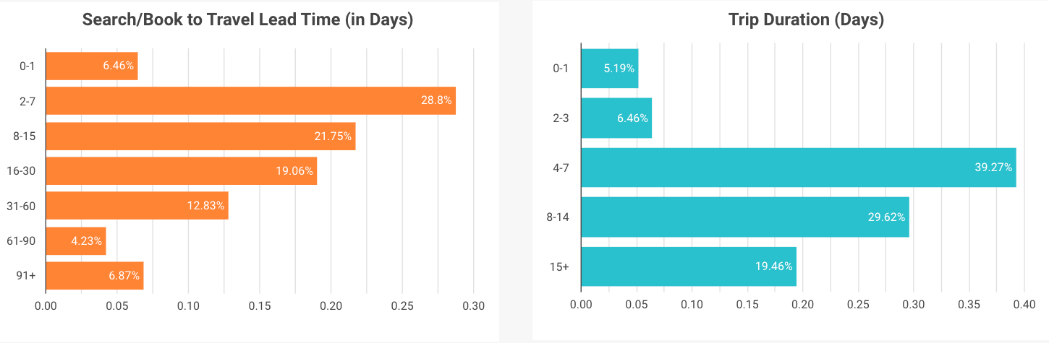Click the 29.62% trip duration bar
The height and width of the screenshot is (343, 1049).
(x=744, y=217)
